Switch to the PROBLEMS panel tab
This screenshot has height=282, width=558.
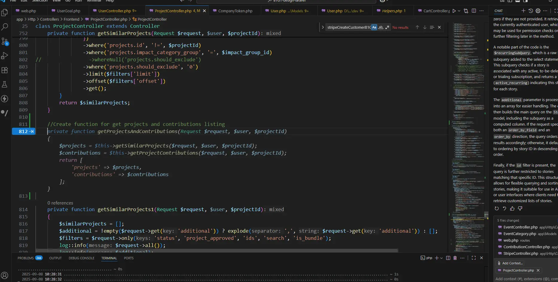tap(26, 258)
